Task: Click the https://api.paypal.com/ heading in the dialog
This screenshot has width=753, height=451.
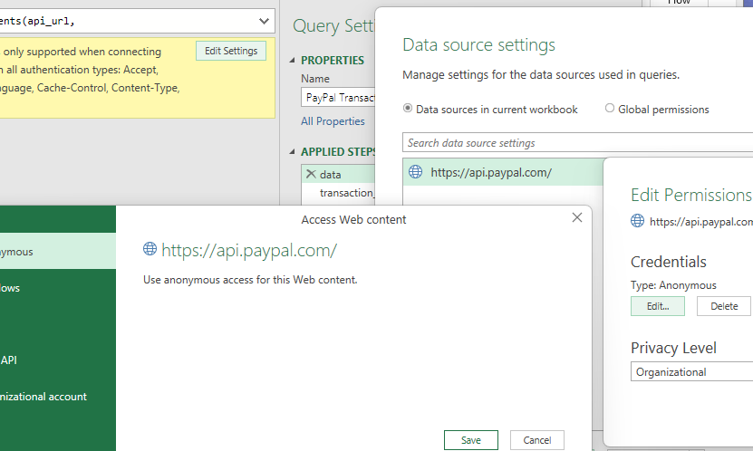Action: (249, 251)
